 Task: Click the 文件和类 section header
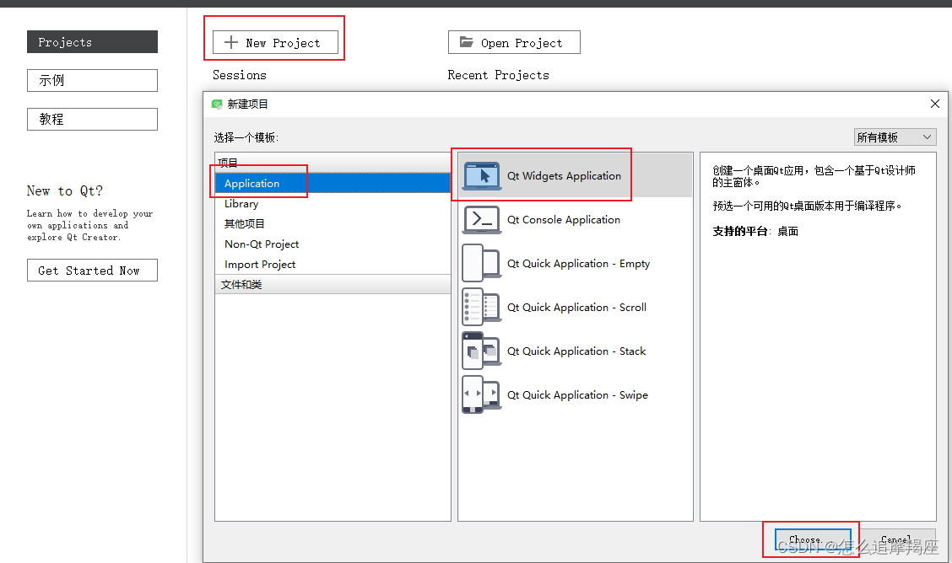(x=333, y=284)
